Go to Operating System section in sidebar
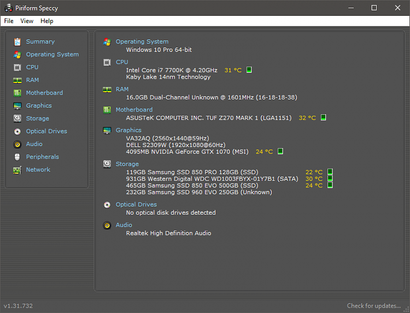Image resolution: width=410 pixels, height=313 pixels. pyautogui.click(x=52, y=54)
